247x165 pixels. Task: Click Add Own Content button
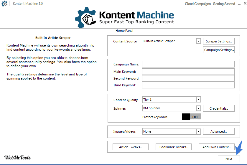(x=217, y=147)
